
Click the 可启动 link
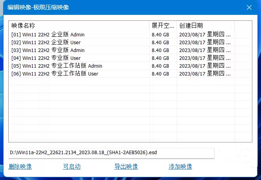72,166
